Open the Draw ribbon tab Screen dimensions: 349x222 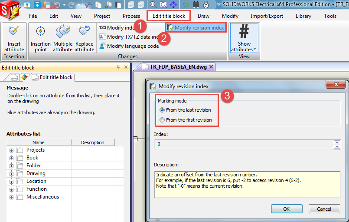pos(203,16)
